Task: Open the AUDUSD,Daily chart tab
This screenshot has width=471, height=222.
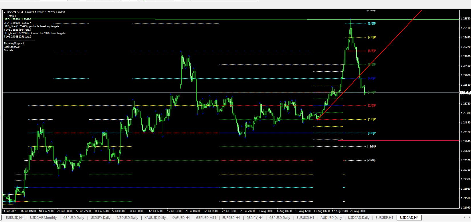Action: pos(331,218)
